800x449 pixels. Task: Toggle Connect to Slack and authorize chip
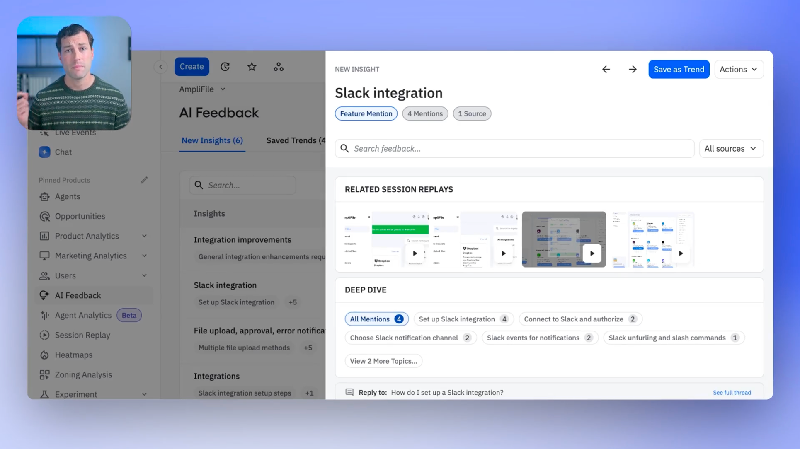(x=579, y=319)
